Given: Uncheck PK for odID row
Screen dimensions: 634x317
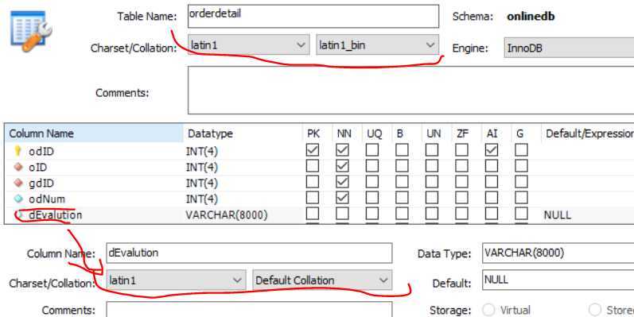Looking at the screenshot, I should coord(312,150).
